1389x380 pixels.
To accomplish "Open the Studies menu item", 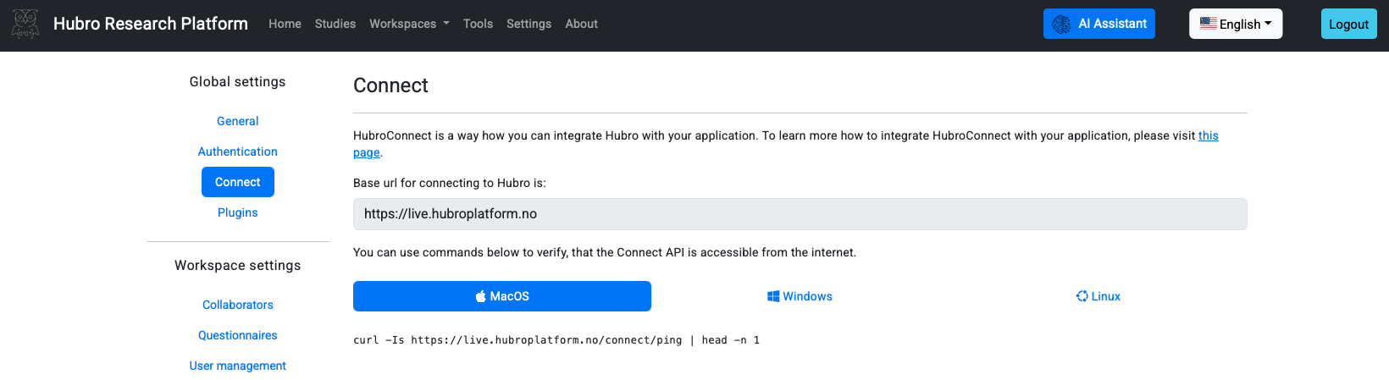I will tap(335, 24).
